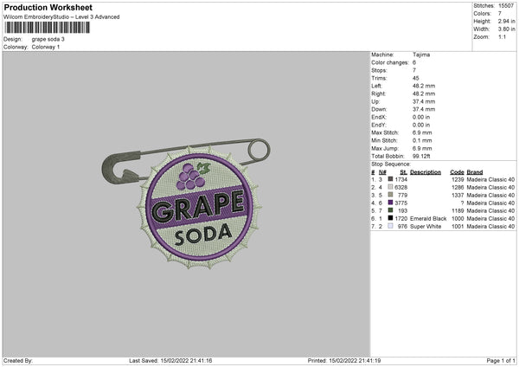Click the Total Bobbin value 99.12ft
This screenshot has width=519, height=367.
[x=421, y=156]
